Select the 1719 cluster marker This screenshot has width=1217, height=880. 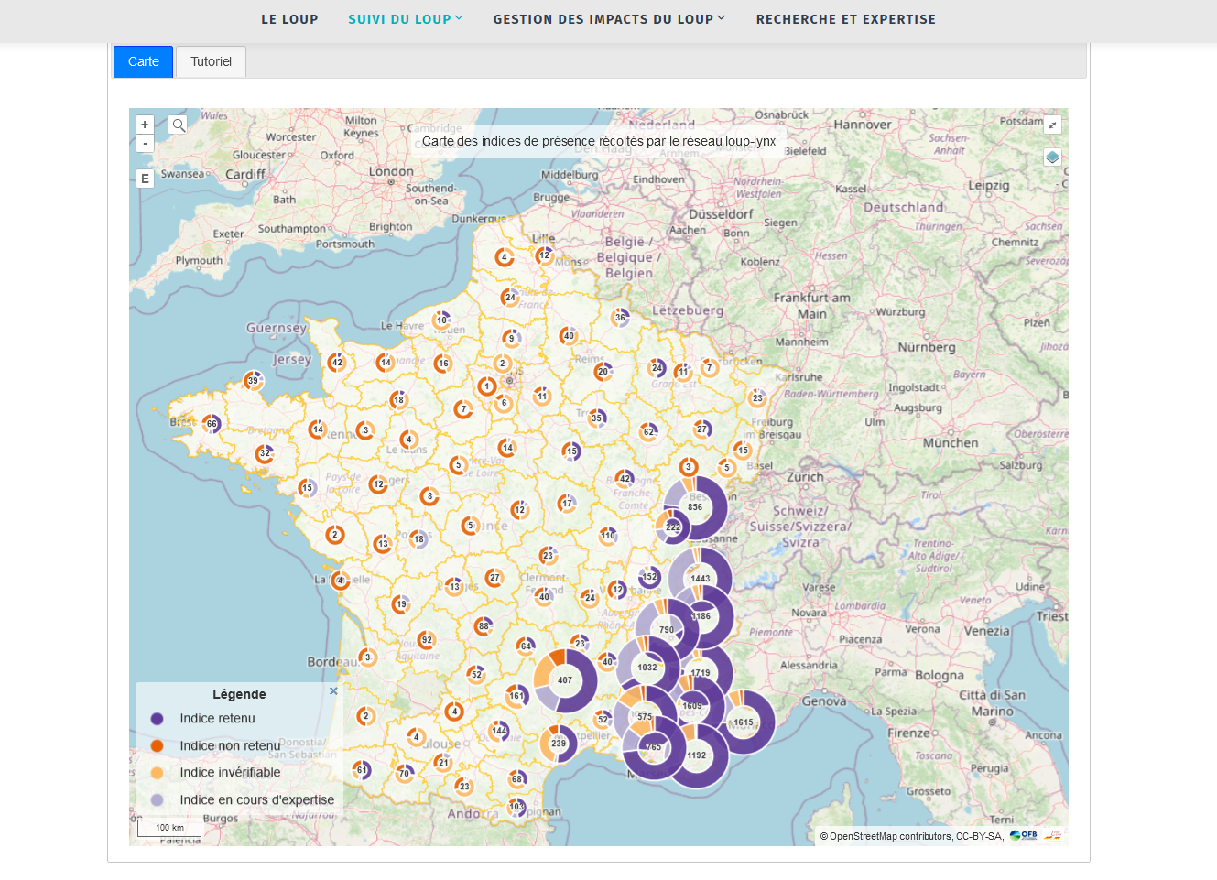pyautogui.click(x=701, y=673)
